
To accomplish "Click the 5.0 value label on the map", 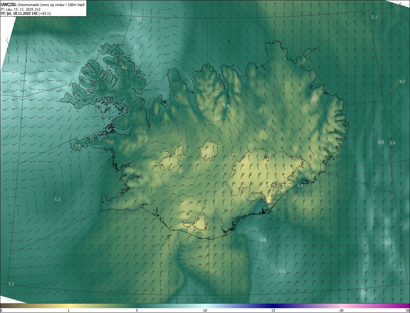I will pos(392,143).
